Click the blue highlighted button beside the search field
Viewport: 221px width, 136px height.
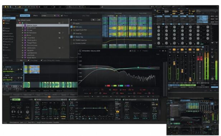coord(26,10)
